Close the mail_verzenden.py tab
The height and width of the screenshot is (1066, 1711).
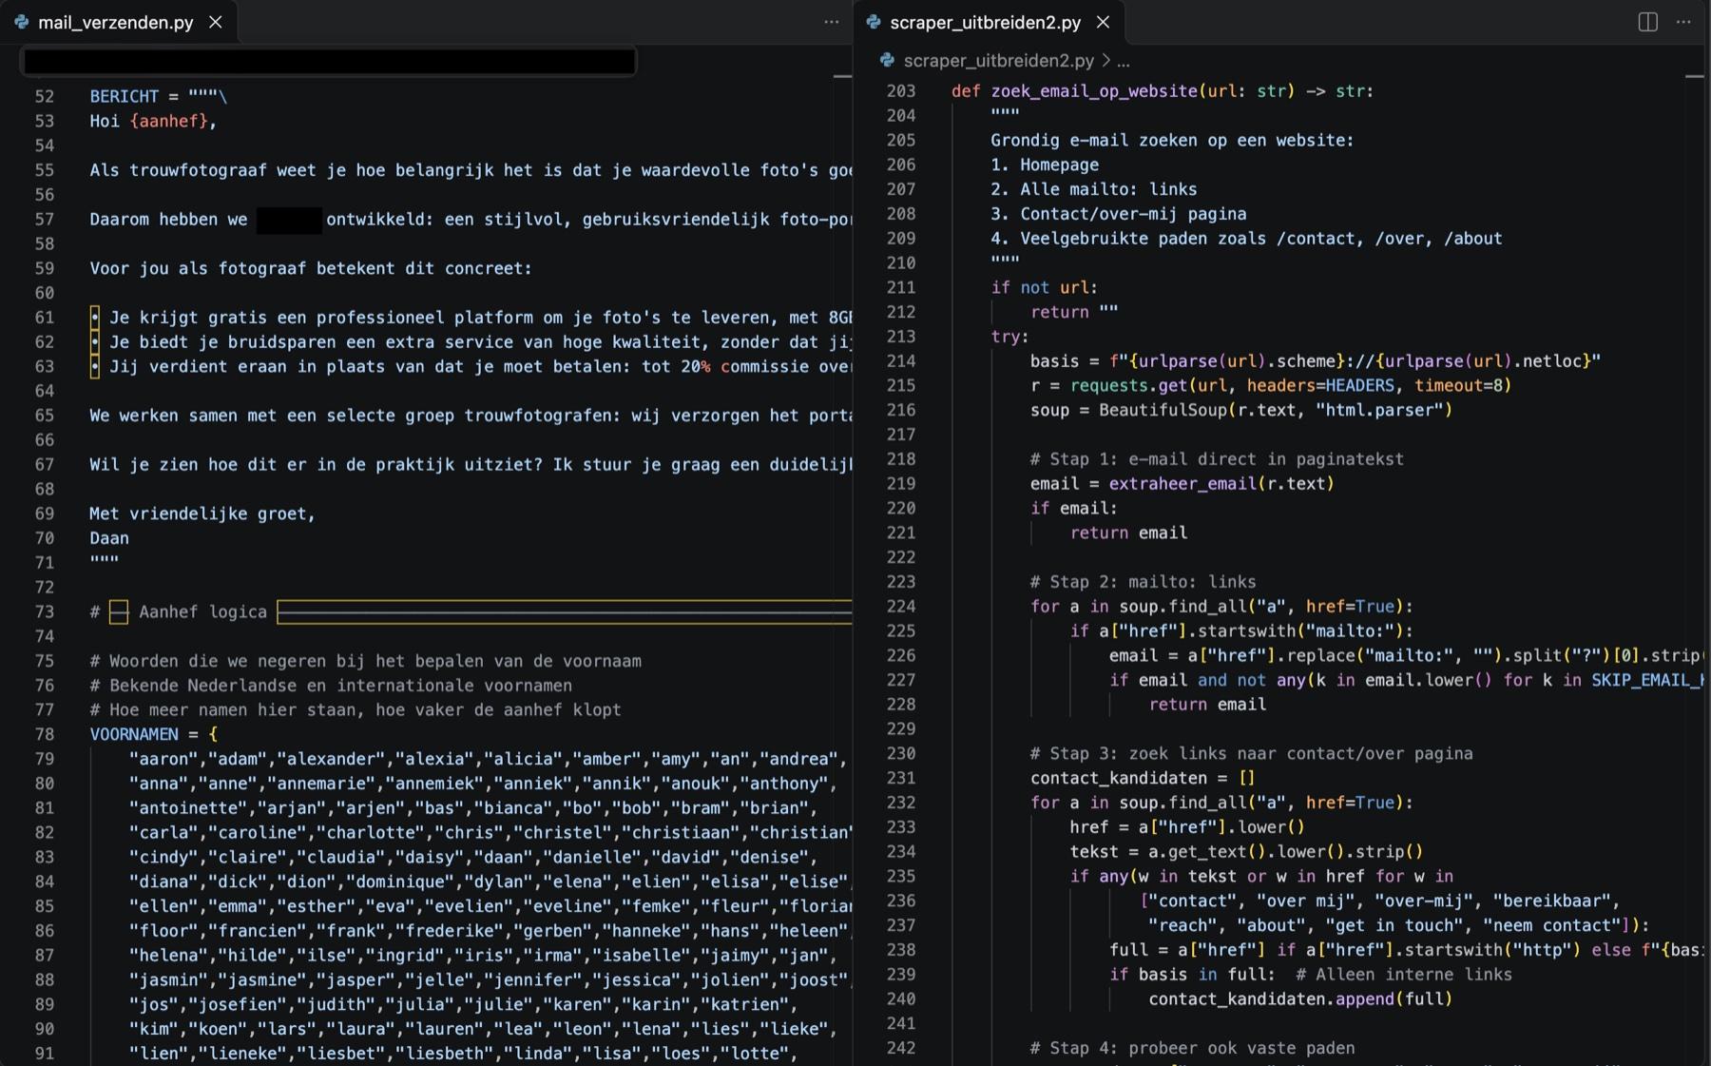216,22
